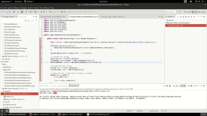Viewport: 207px width, 116px height.
Task: Click the Run External Tools icon
Action: [x=35, y=12]
